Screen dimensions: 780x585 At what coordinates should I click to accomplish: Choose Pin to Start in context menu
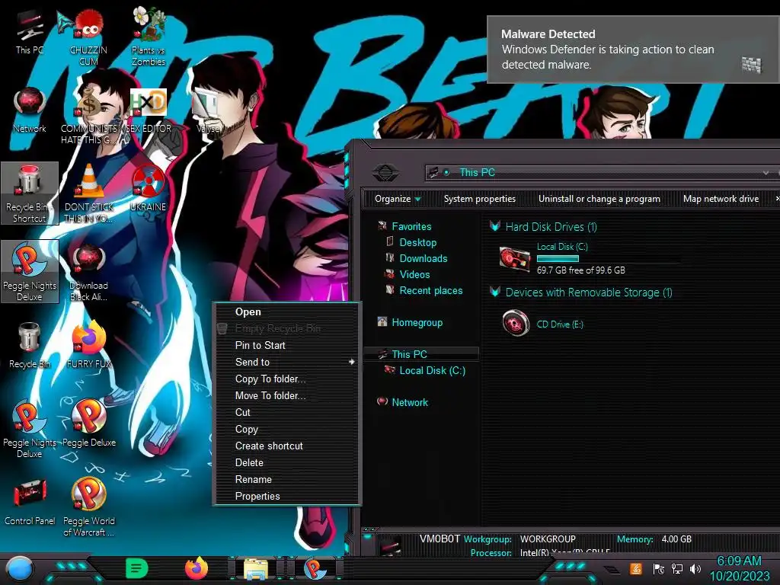[x=286, y=345]
